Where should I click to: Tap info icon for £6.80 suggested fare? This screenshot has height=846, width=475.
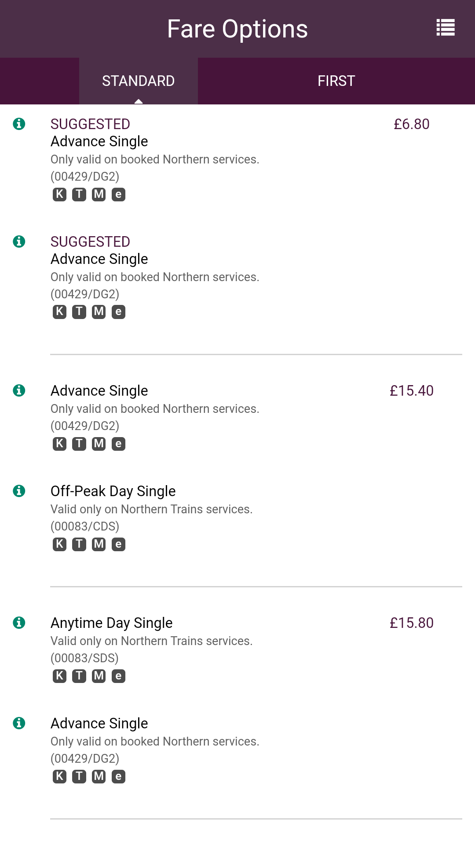(x=19, y=124)
